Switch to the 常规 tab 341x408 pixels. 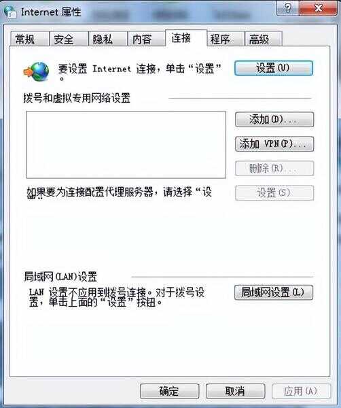[30, 39]
